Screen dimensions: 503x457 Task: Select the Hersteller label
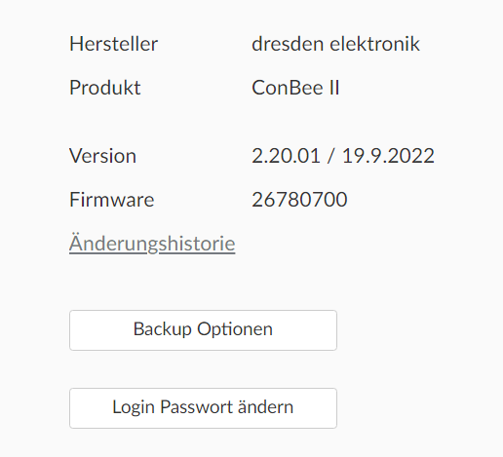(114, 44)
